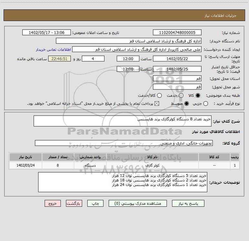Click the چاپ print button

[95, 203]
